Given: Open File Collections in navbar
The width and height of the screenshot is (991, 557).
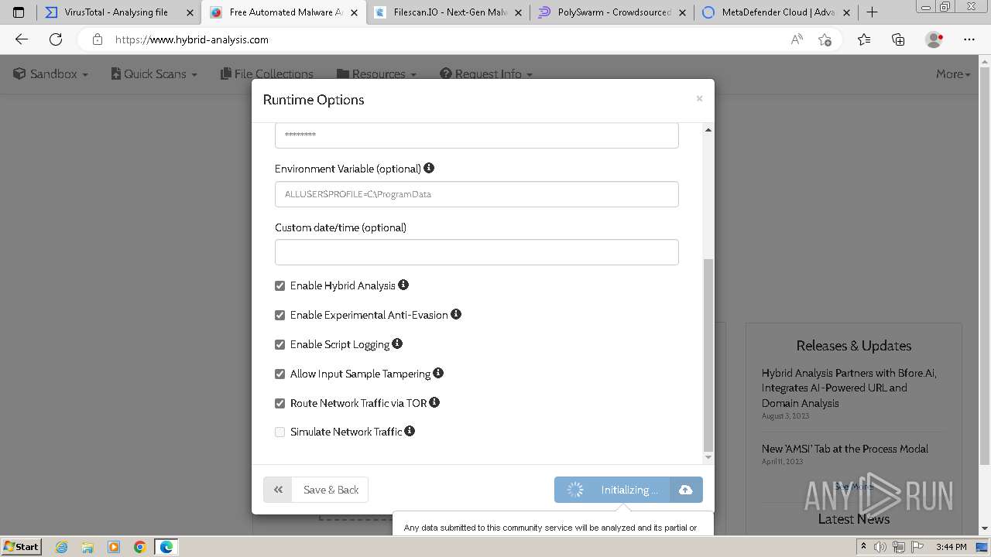Looking at the screenshot, I should click(x=267, y=74).
